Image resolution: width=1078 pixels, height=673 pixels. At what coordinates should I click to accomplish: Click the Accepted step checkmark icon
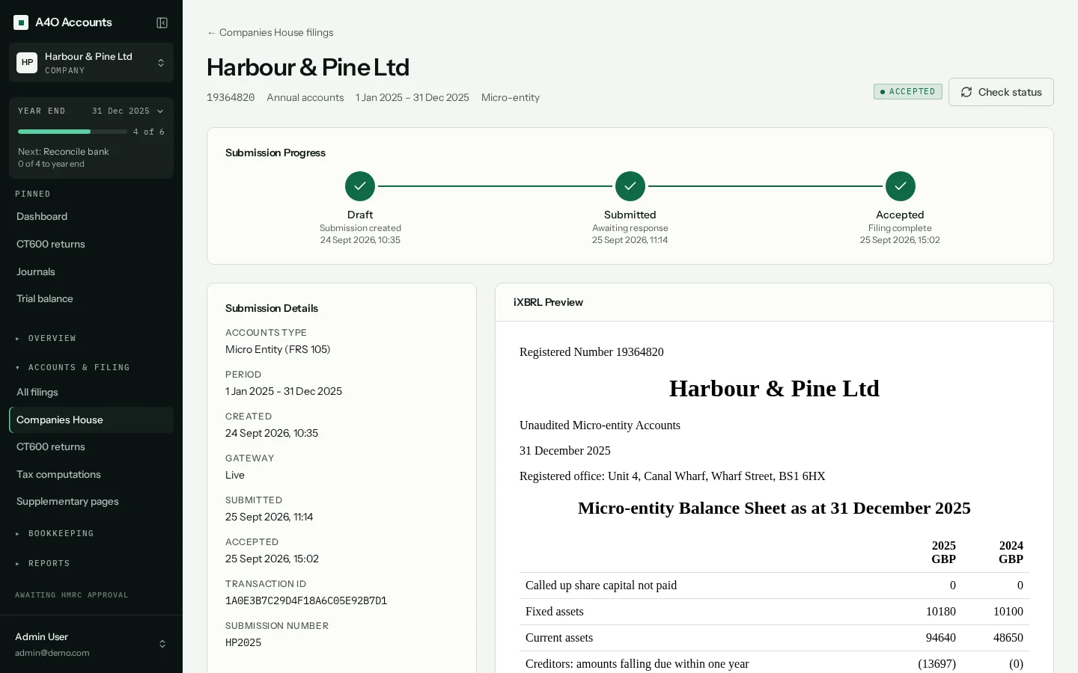click(901, 186)
